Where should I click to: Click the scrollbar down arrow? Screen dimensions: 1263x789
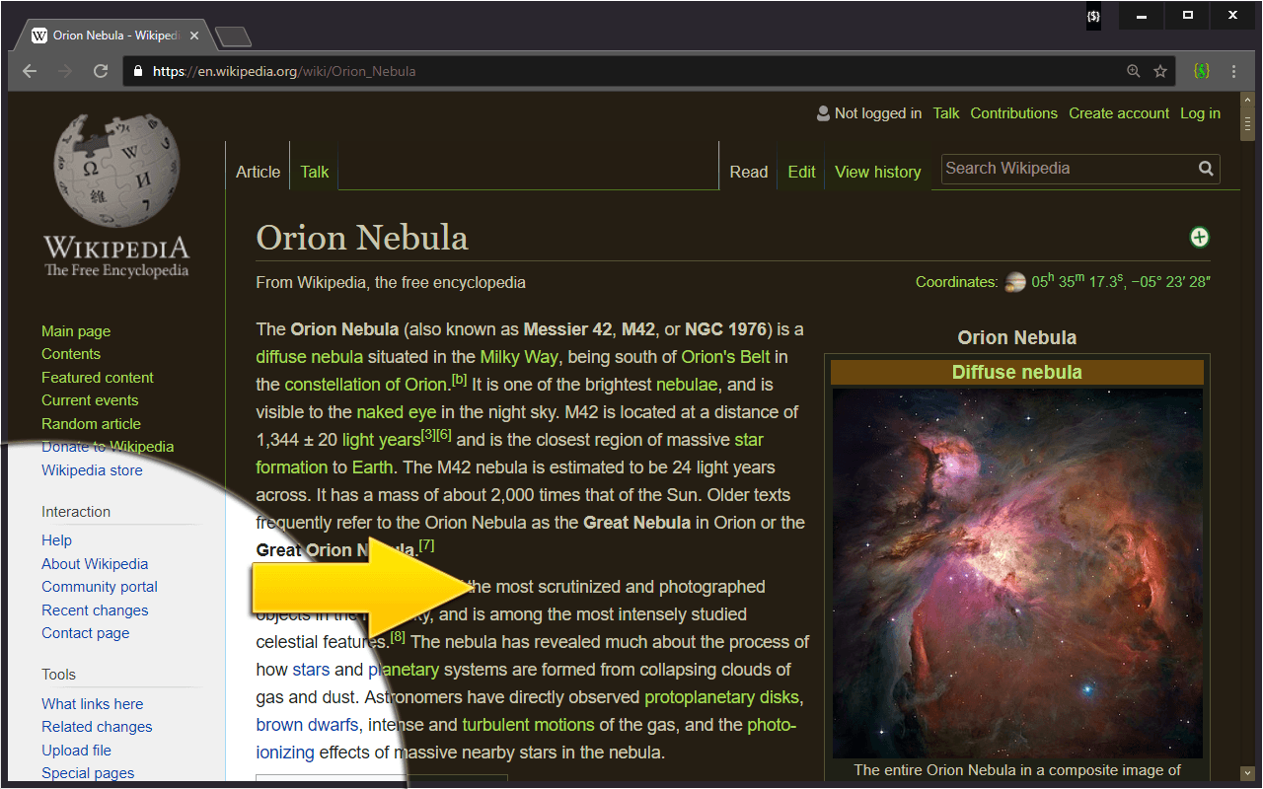pos(1247,773)
